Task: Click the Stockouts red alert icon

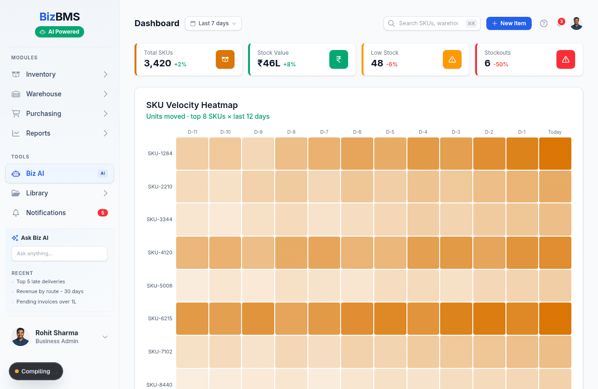Action: coord(566,59)
